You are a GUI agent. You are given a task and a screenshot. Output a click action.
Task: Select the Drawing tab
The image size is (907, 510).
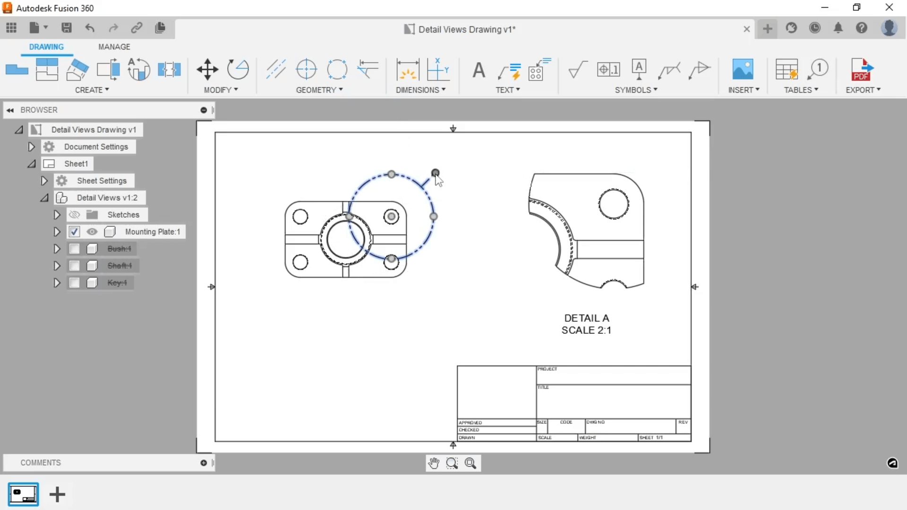coord(46,47)
